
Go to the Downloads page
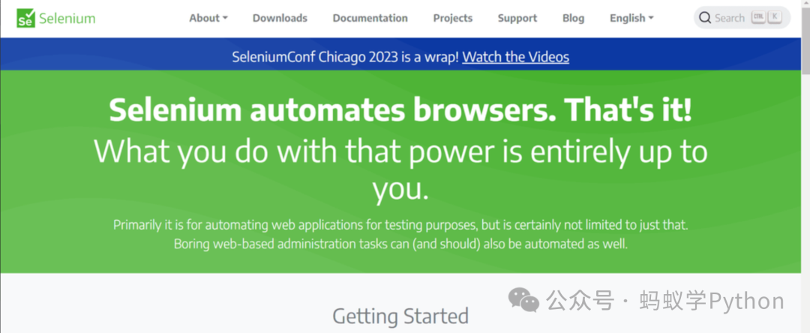tap(280, 18)
